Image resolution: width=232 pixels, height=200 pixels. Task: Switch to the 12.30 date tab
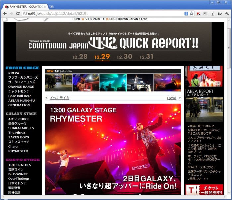click(x=124, y=57)
